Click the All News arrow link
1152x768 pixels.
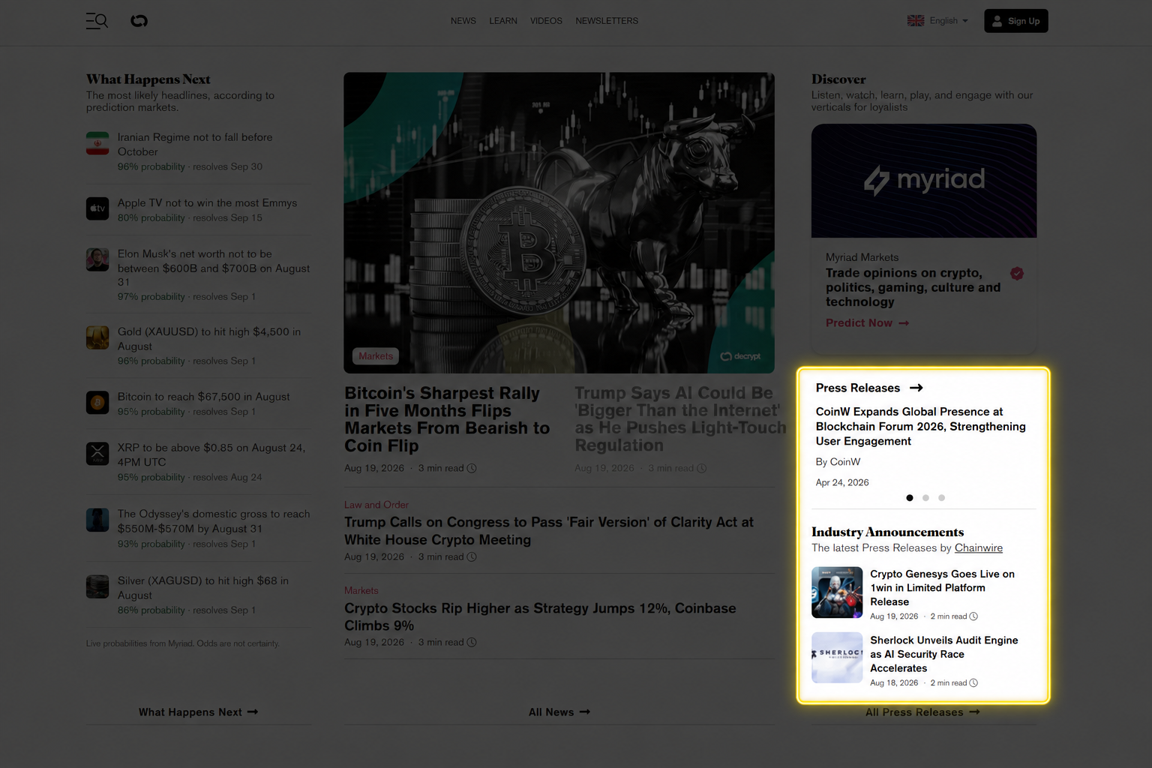click(559, 712)
